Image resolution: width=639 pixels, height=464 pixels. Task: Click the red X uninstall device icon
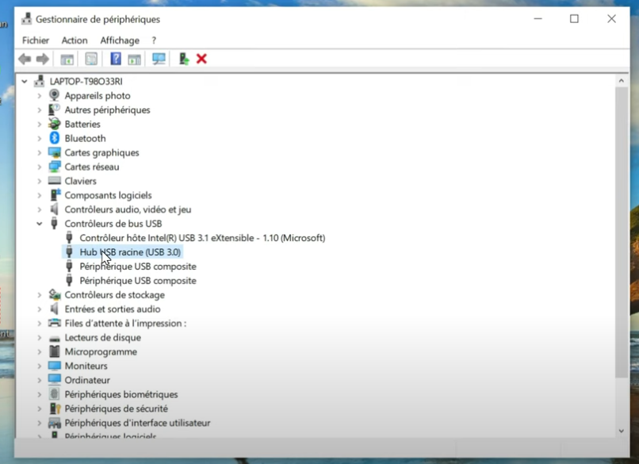pyautogui.click(x=201, y=59)
